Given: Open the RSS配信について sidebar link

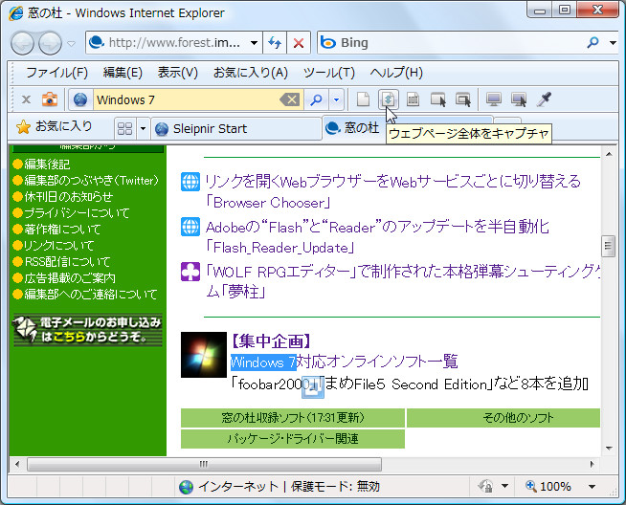Looking at the screenshot, I should point(67,262).
